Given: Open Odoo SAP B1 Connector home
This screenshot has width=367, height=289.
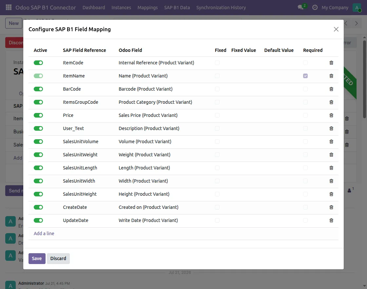Looking at the screenshot, I should [46, 8].
